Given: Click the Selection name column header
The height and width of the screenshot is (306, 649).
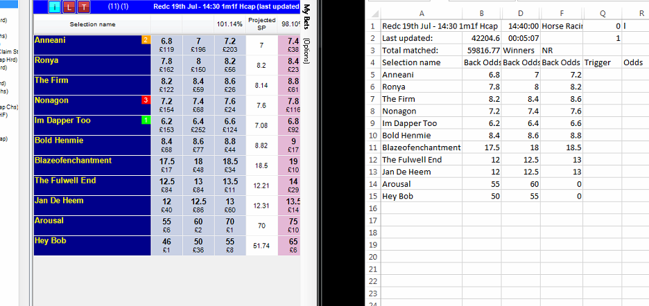Looking at the screenshot, I should [92, 25].
